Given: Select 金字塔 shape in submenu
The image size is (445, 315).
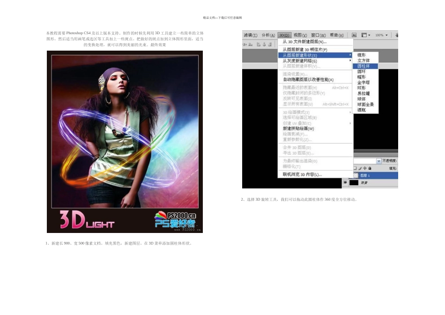Looking at the screenshot, I should pyautogui.click(x=365, y=82).
